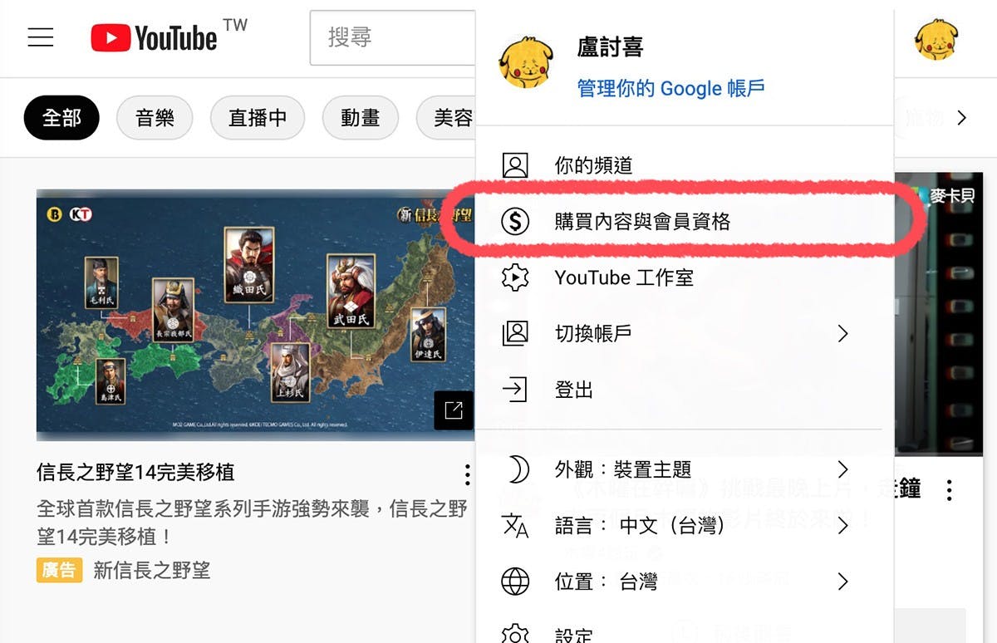The height and width of the screenshot is (643, 997).
Task: Open the external link icon on the ad thumbnail
Action: tap(454, 410)
